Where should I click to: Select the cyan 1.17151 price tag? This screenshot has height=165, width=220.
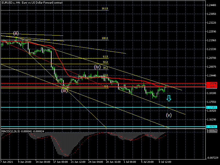pos(213,107)
